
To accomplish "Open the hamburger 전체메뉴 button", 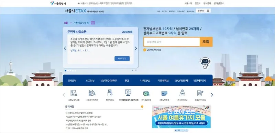I will (203, 11).
